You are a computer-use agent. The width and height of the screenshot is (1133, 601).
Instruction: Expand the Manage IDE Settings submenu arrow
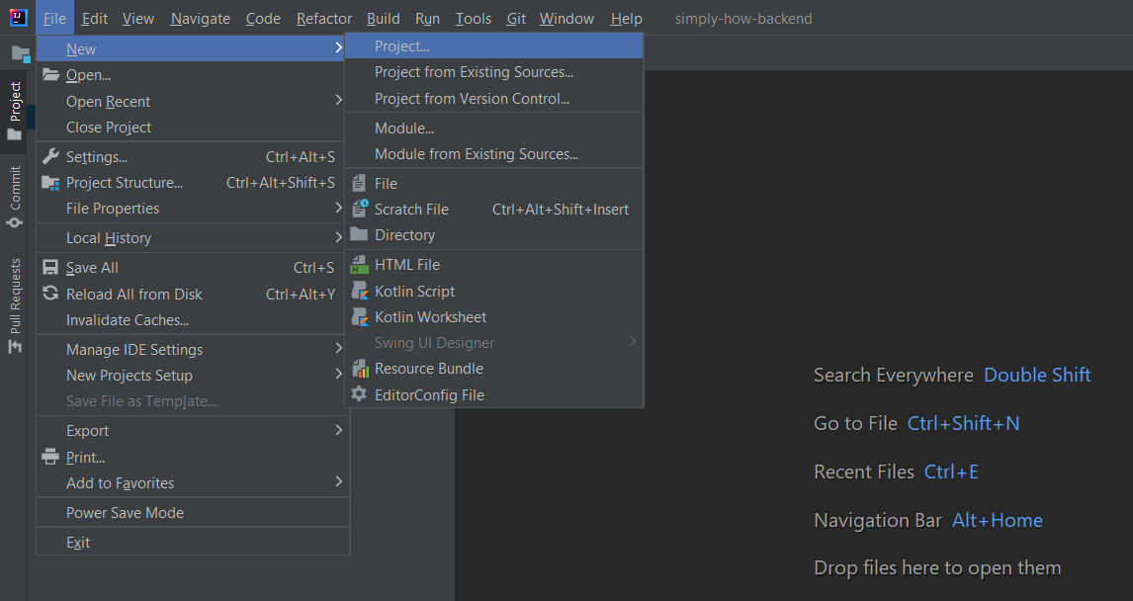pyautogui.click(x=338, y=348)
